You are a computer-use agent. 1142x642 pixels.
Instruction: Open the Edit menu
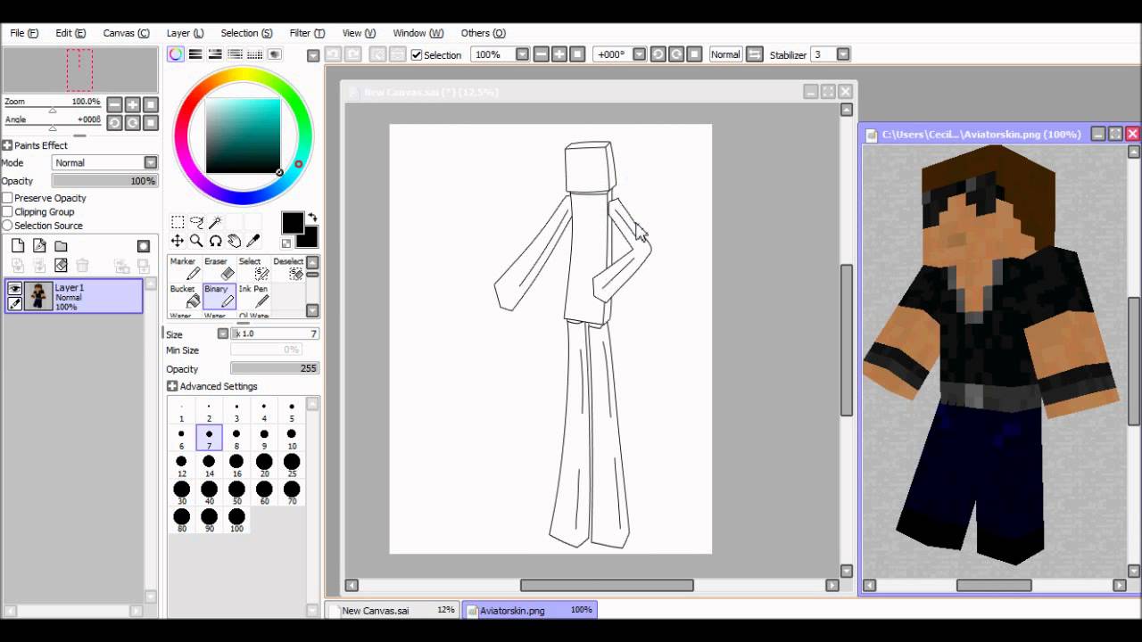70,33
